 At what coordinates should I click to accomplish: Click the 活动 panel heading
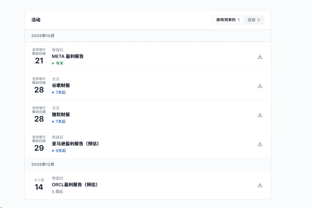(36, 20)
